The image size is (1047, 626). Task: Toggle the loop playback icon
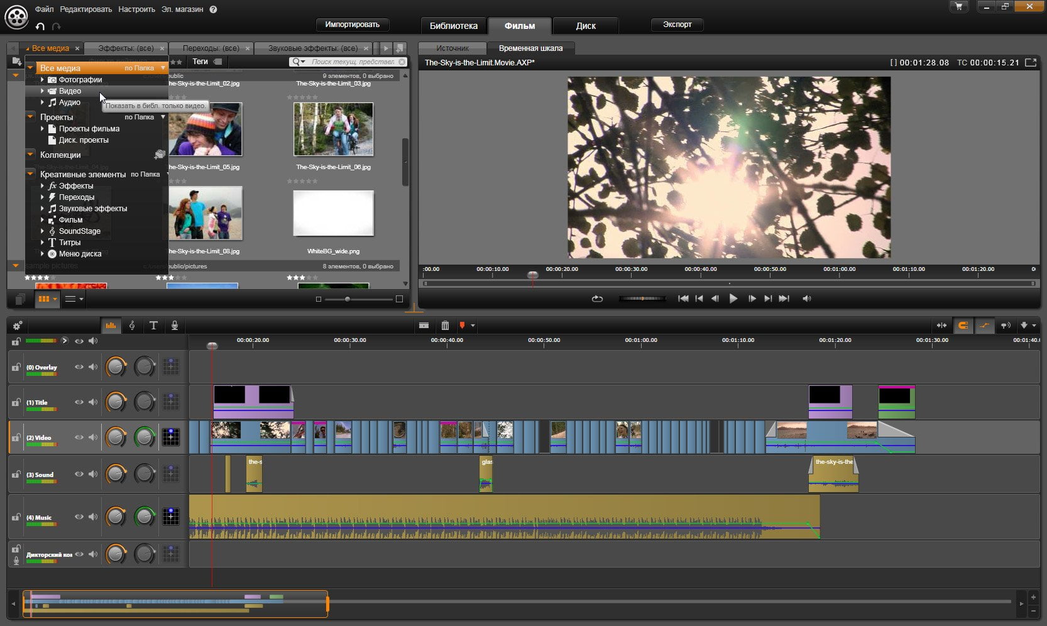(x=597, y=299)
